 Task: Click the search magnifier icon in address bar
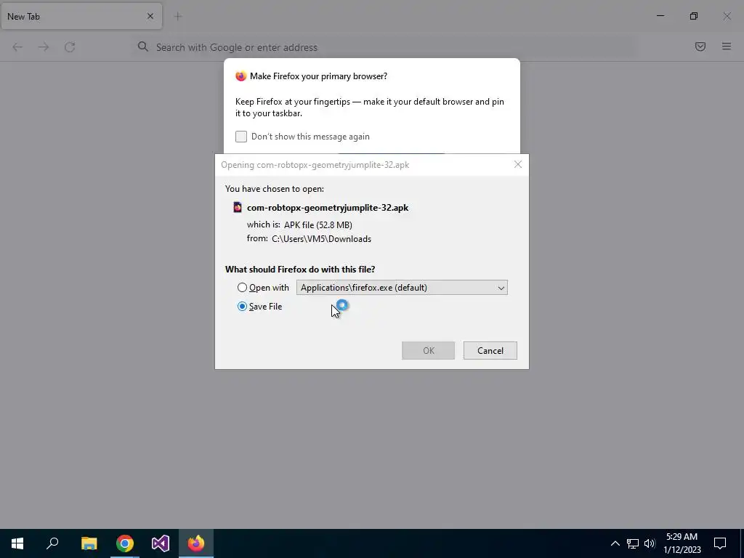(143, 46)
